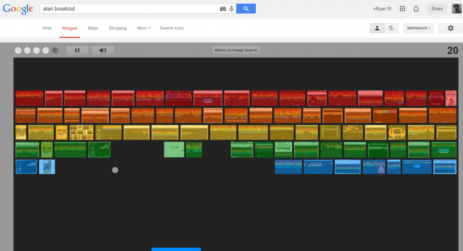Click the first white life ball
Viewport: 463px width, 251px height.
click(18, 51)
